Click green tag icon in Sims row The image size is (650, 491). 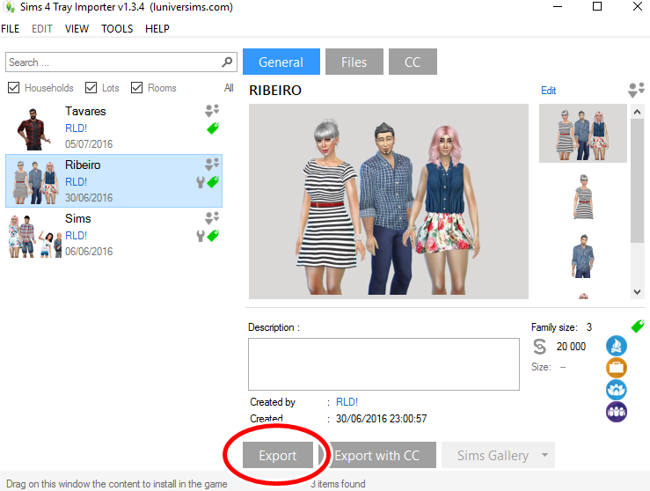tap(213, 236)
